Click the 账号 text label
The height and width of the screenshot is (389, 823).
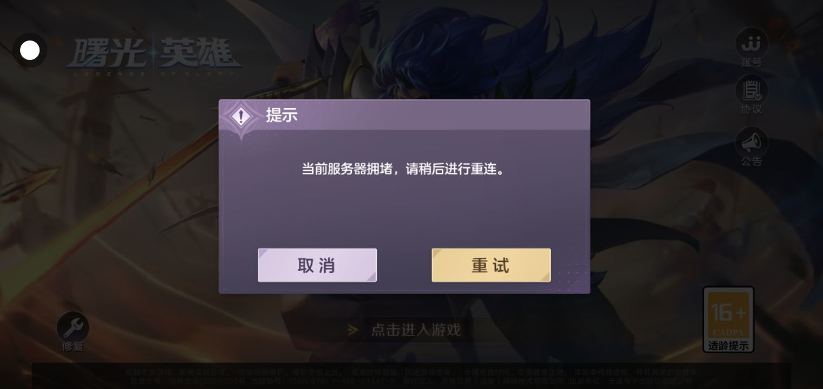point(752,63)
